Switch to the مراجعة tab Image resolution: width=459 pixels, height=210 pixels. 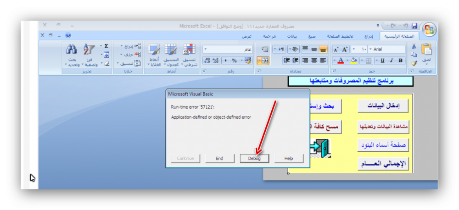(x=269, y=36)
